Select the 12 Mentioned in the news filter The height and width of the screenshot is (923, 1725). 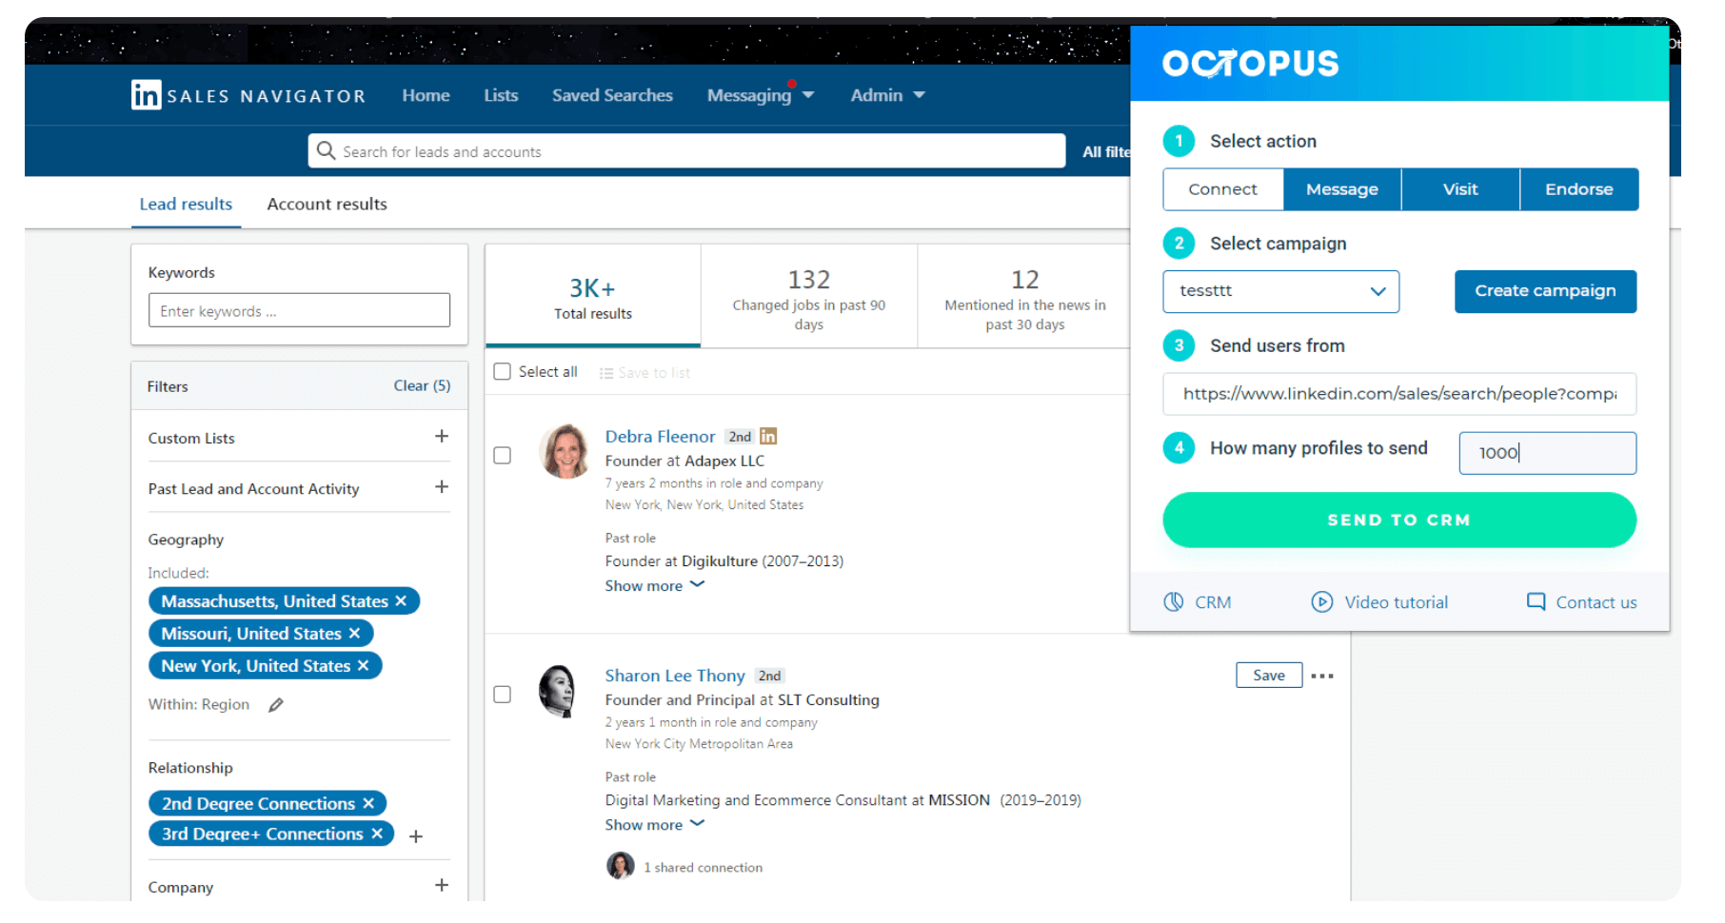click(x=1025, y=297)
